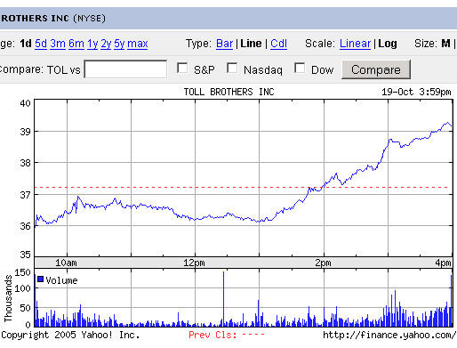This screenshot has height=348, width=457.
Task: Click the 12pm time axis label
Action: (x=194, y=263)
